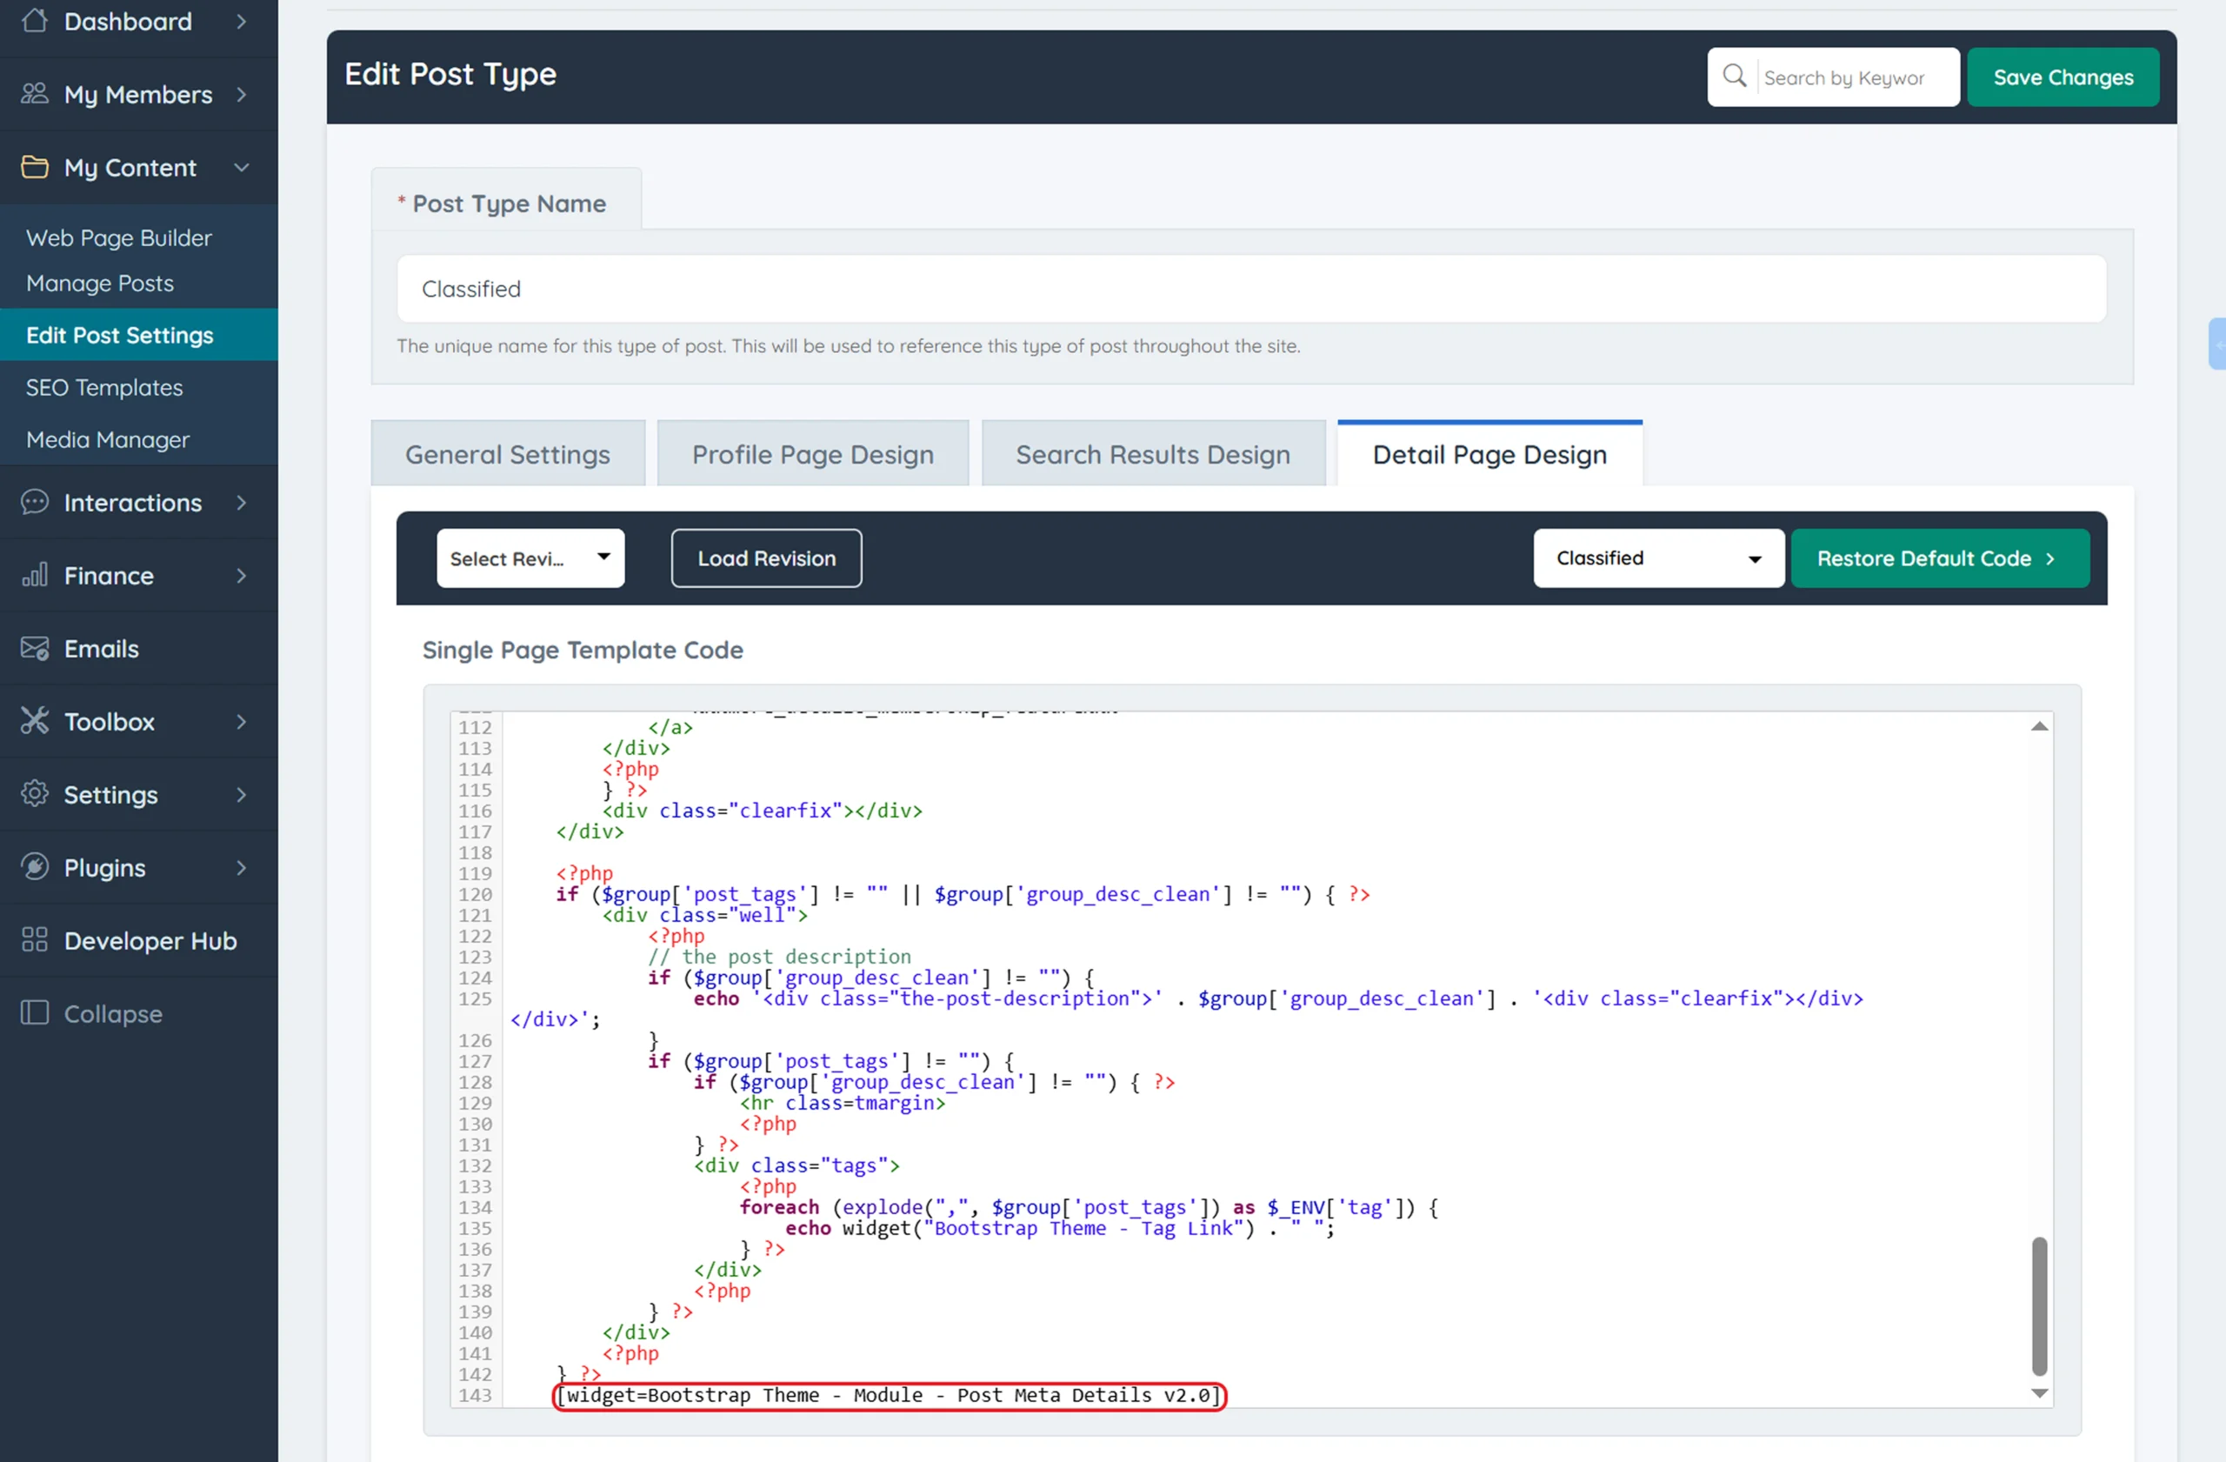Screen dimensions: 2226x1462
Task: Collapse the My Content menu chevron
Action: 242,168
